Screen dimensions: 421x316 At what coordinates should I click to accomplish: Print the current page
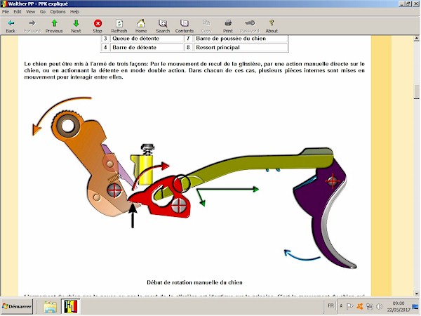[x=228, y=26]
